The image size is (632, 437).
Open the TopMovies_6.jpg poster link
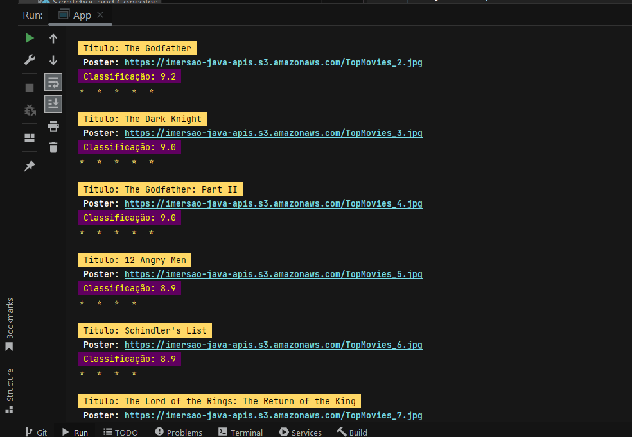point(273,345)
